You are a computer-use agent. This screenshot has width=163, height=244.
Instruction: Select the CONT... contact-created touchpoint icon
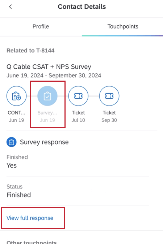(x=16, y=96)
